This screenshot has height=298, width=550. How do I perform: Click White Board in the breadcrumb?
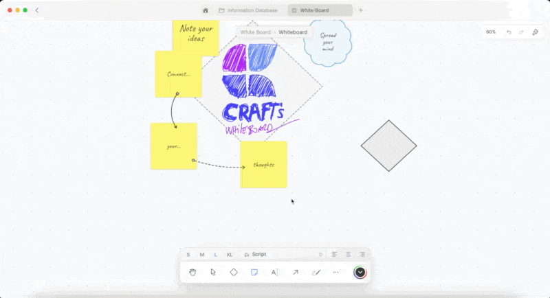coord(255,32)
